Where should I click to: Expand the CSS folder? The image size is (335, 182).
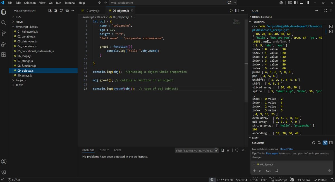(x=18, y=17)
